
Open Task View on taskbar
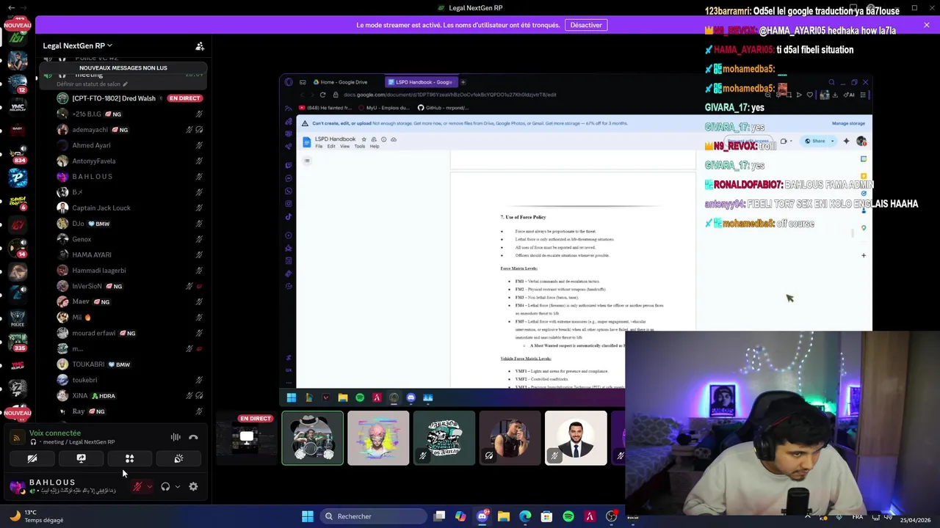click(439, 516)
